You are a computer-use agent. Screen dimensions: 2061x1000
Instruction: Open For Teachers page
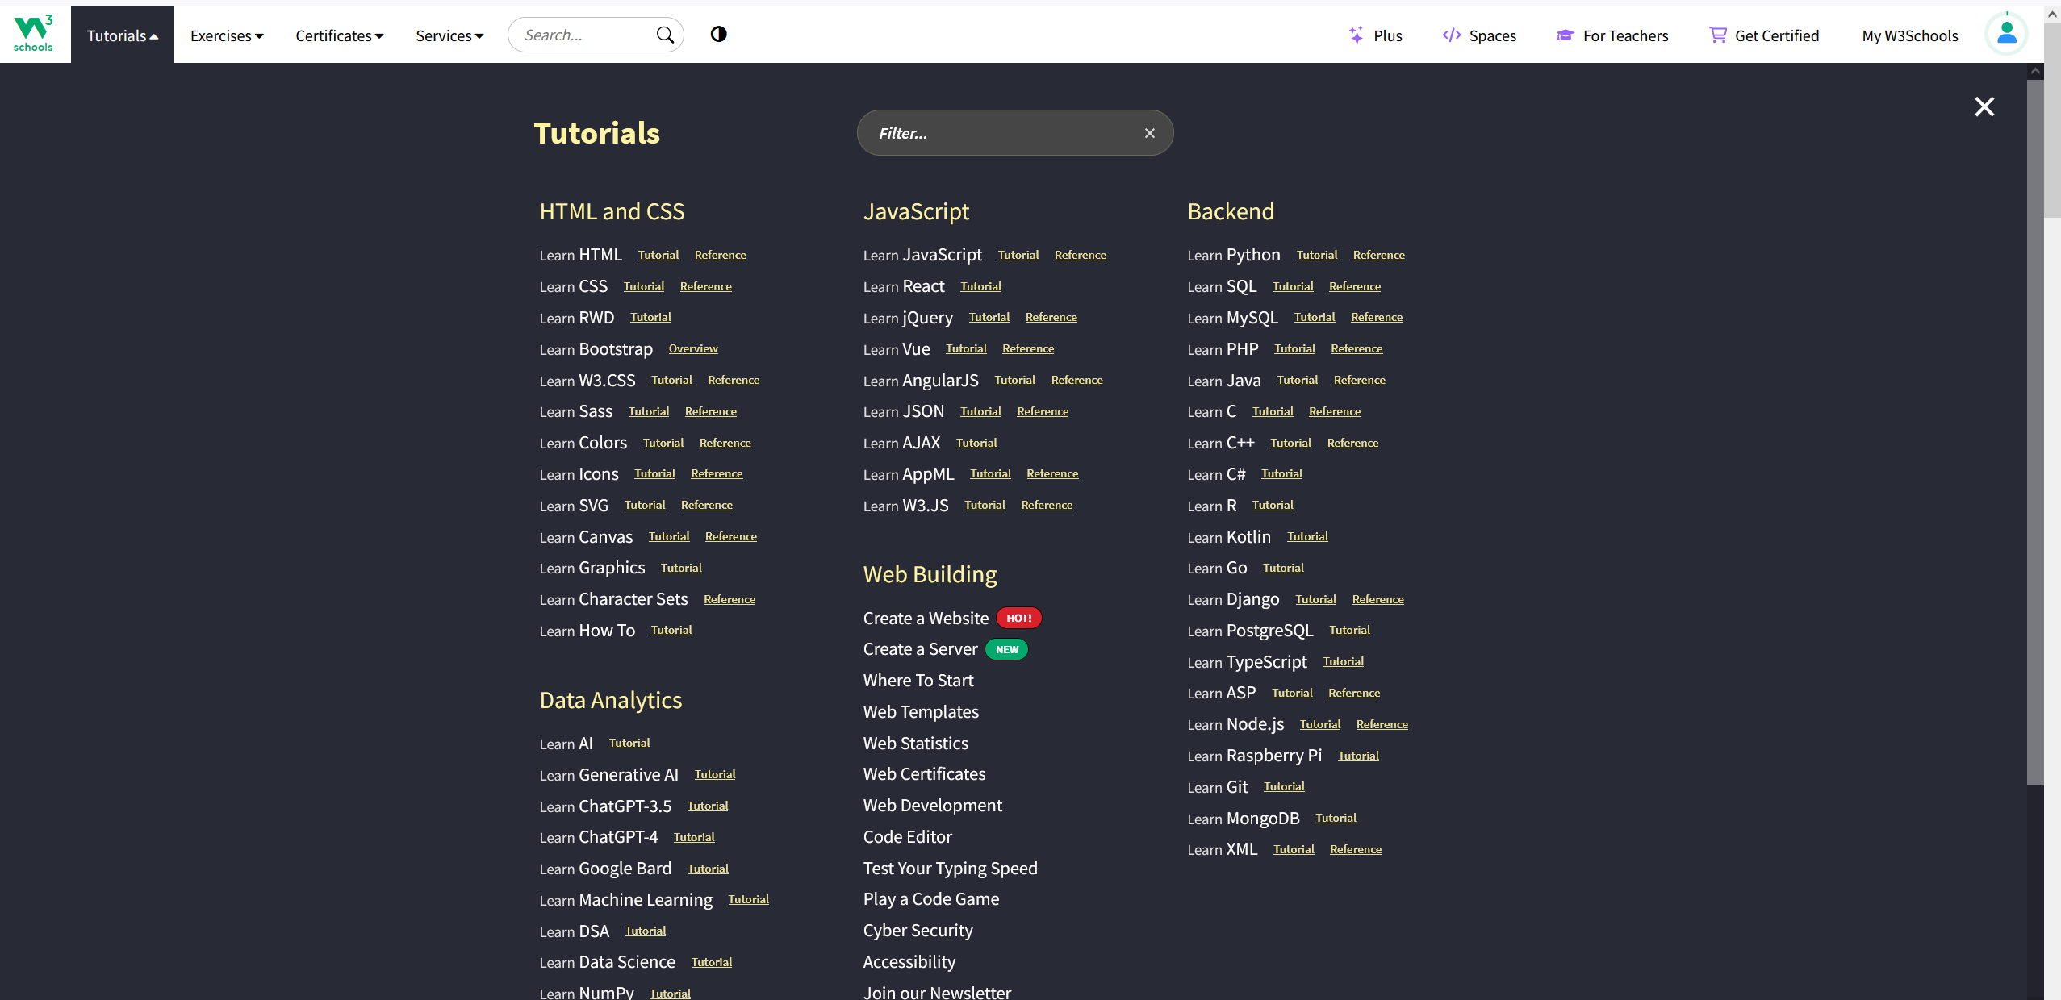(1625, 35)
